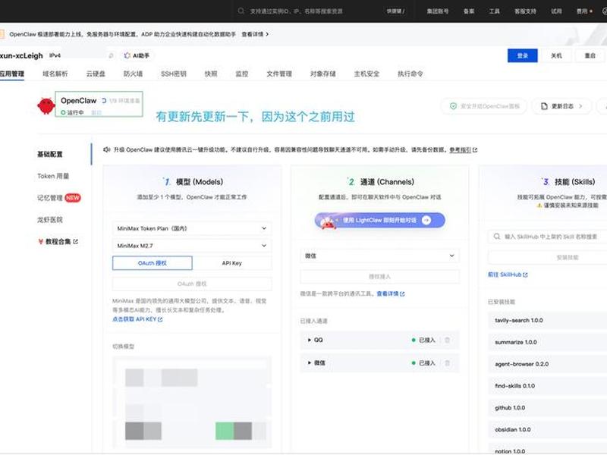The image size is (607, 455).
Task: Open the MiniMax M2.7 model dropdown
Action: [192, 246]
